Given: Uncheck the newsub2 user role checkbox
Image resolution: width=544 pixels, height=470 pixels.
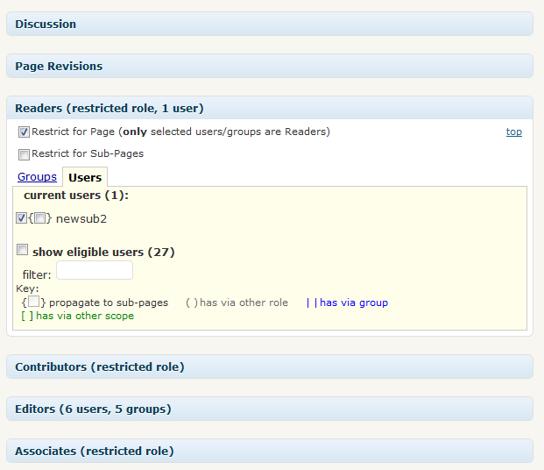Looking at the screenshot, I should (21, 218).
